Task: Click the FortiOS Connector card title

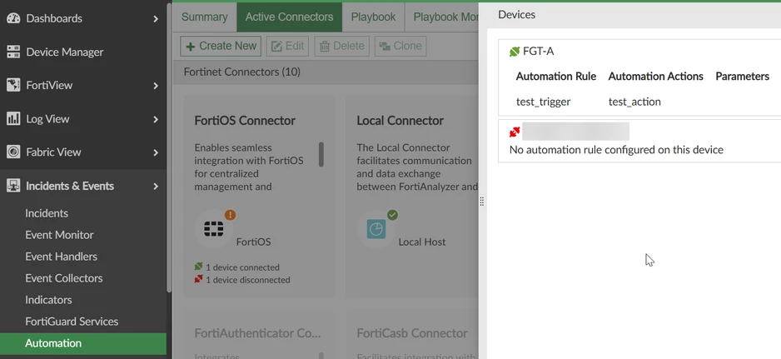Action: tap(245, 121)
